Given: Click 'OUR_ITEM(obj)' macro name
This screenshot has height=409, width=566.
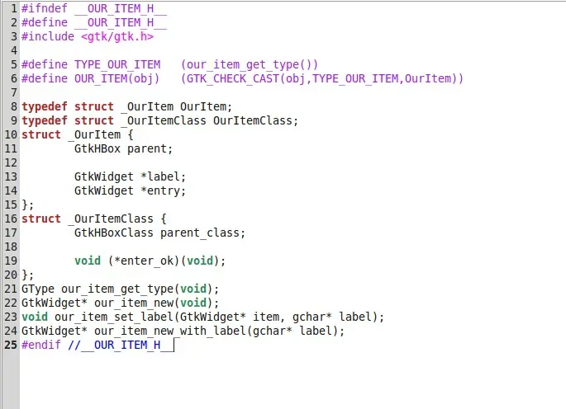Looking at the screenshot, I should 117,78.
